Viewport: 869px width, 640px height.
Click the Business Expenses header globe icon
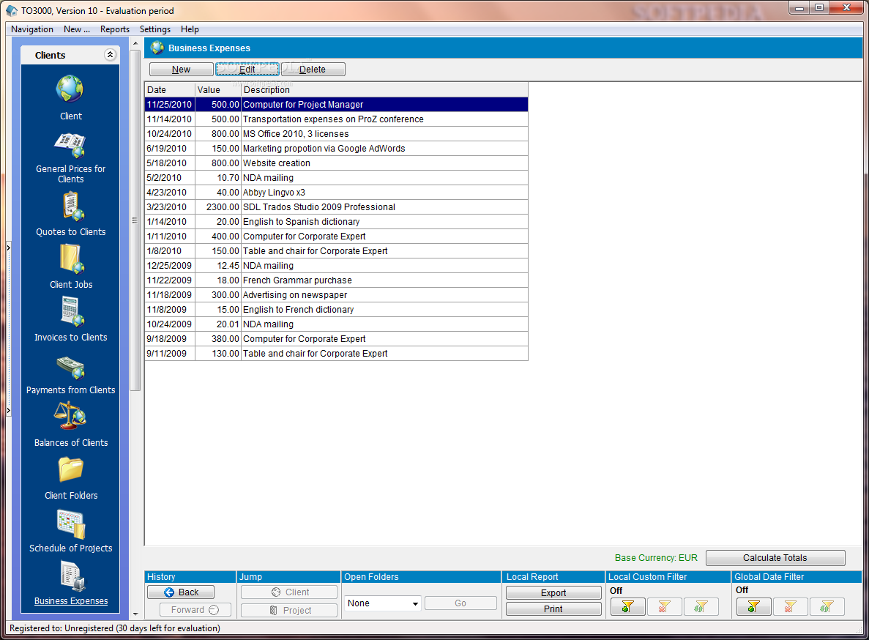pos(157,48)
